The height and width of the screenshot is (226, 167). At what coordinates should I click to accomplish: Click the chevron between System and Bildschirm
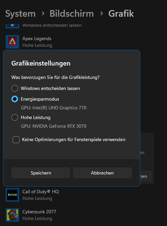coord(43,14)
